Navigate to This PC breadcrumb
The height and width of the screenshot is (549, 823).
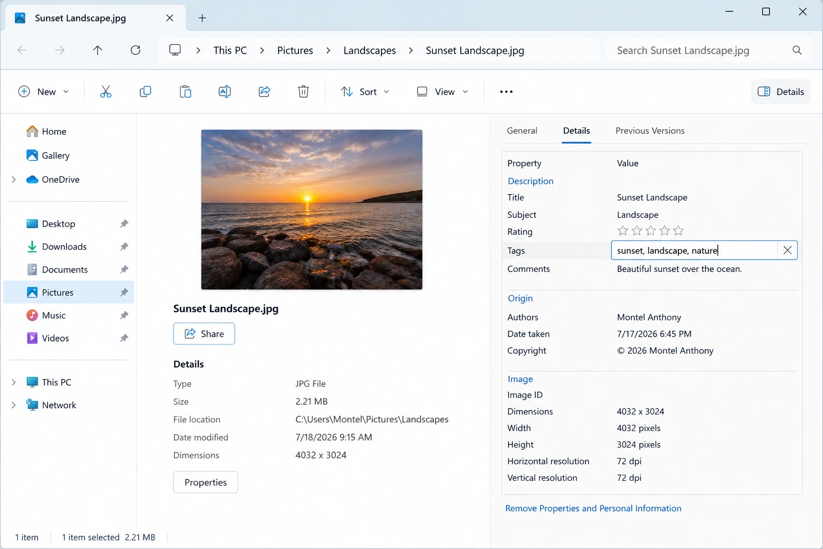click(230, 50)
